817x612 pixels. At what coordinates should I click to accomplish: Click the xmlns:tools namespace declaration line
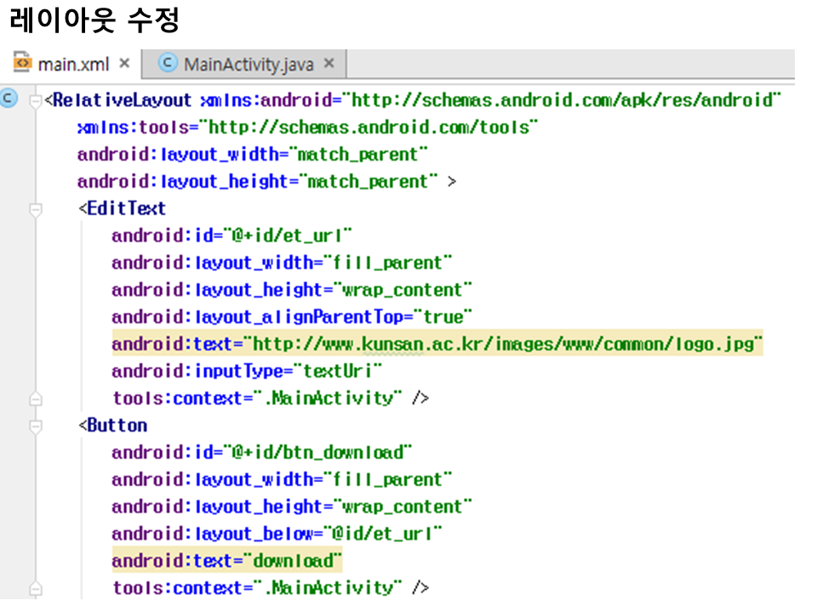[308, 127]
